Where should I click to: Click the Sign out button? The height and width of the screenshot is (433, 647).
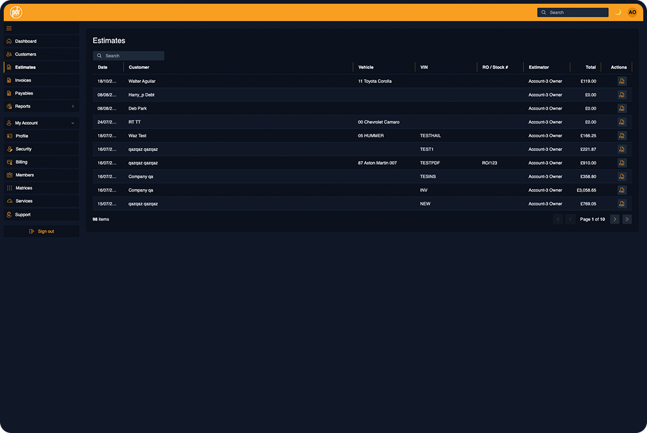coord(41,231)
